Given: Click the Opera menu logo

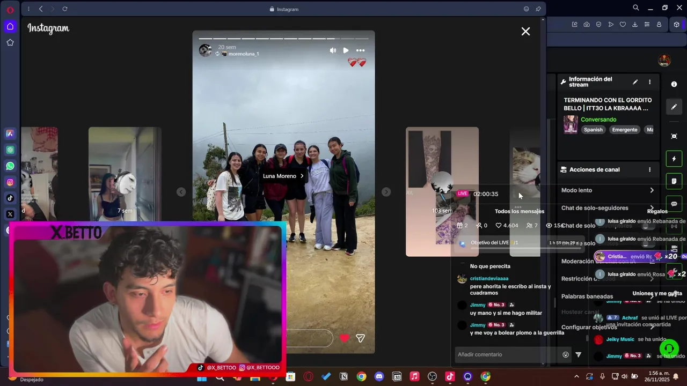Looking at the screenshot, I should tap(10, 10).
